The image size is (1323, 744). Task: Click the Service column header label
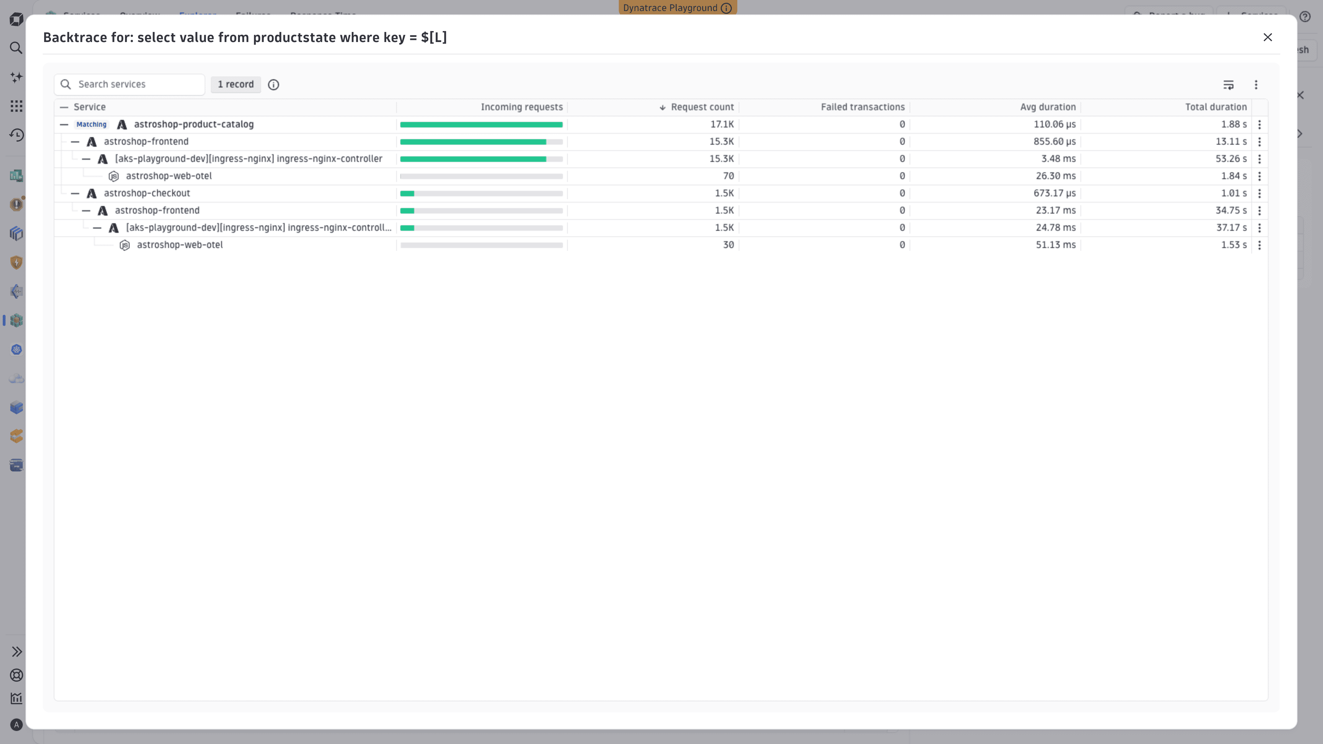click(89, 107)
